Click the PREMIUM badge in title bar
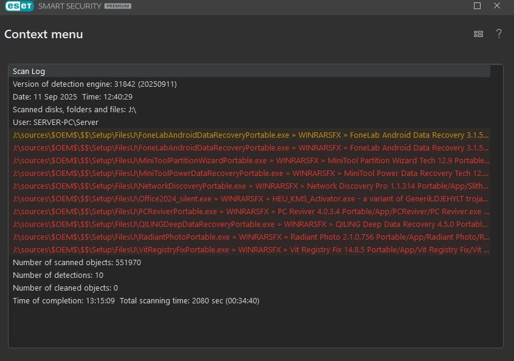This screenshot has height=361, width=514. tap(118, 6)
